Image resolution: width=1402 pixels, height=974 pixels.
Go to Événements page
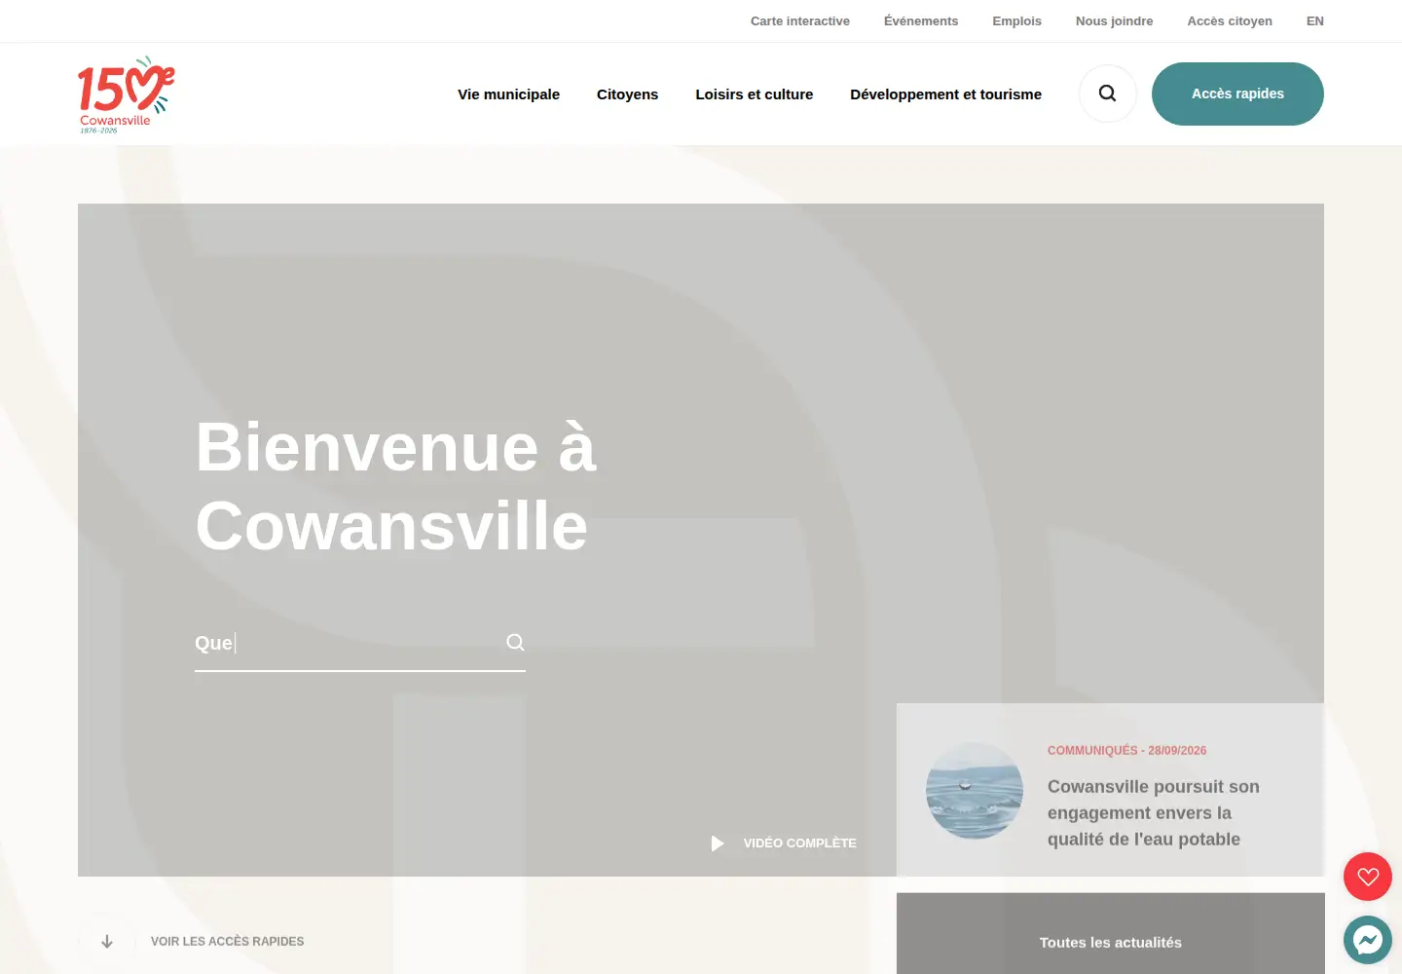tap(921, 20)
